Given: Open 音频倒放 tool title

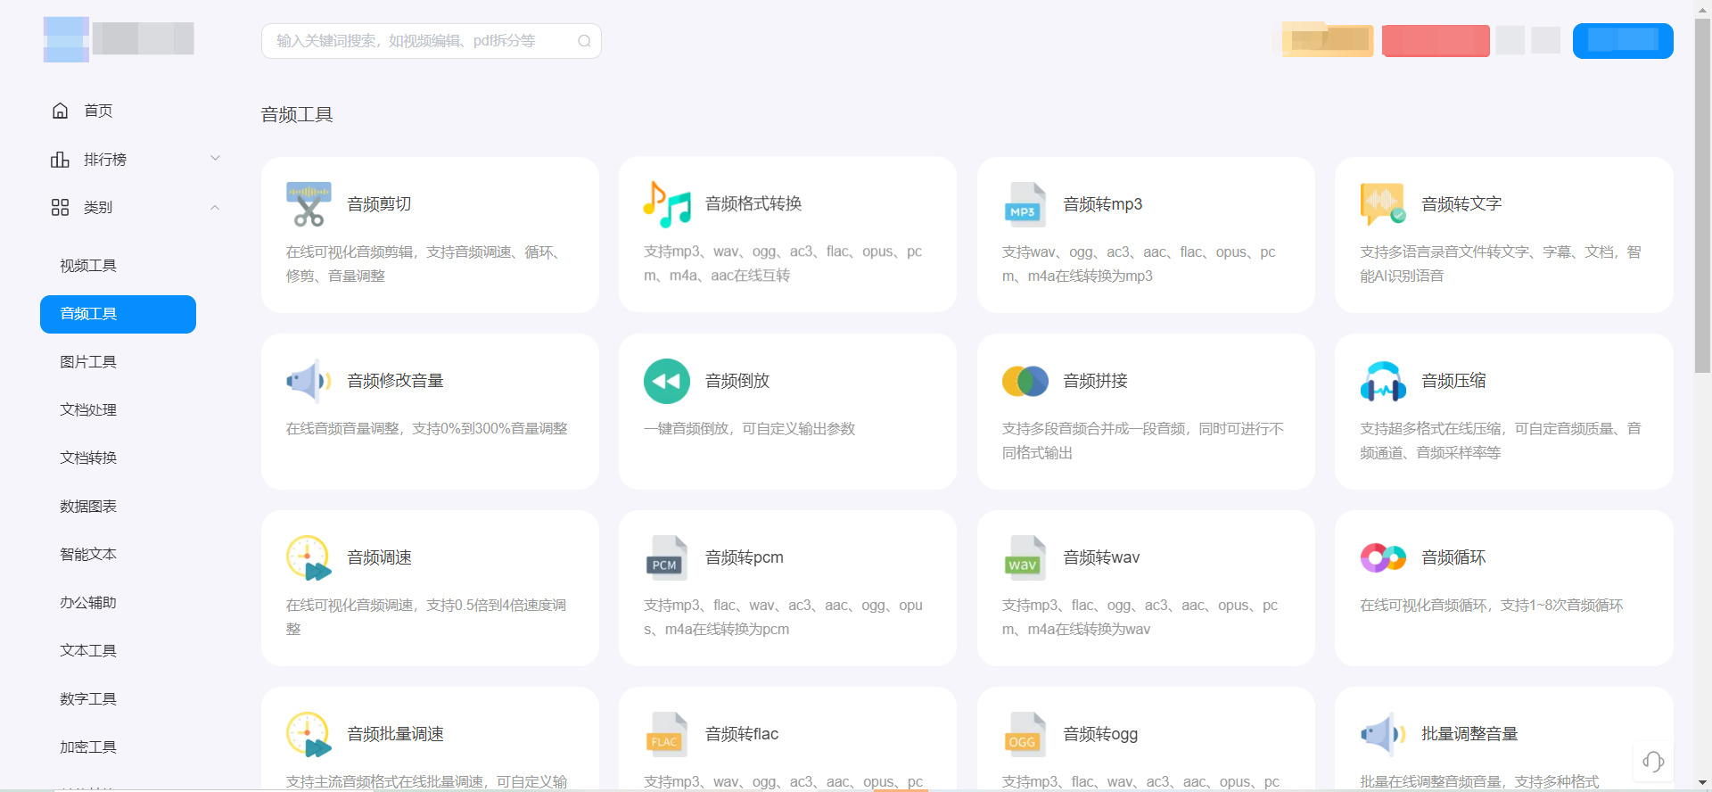Looking at the screenshot, I should (737, 381).
